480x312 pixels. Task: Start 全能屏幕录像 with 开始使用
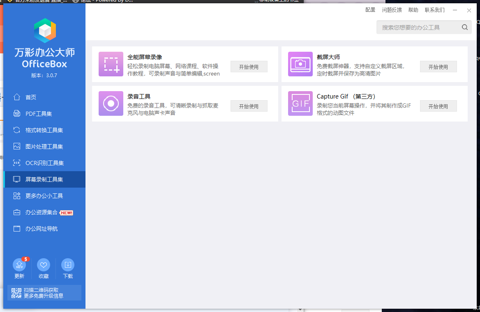tap(249, 67)
